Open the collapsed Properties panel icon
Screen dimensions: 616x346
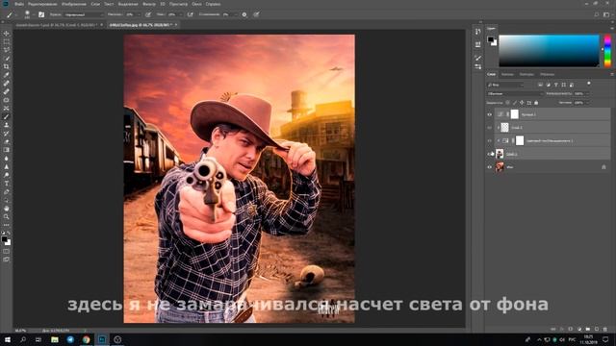click(x=477, y=44)
